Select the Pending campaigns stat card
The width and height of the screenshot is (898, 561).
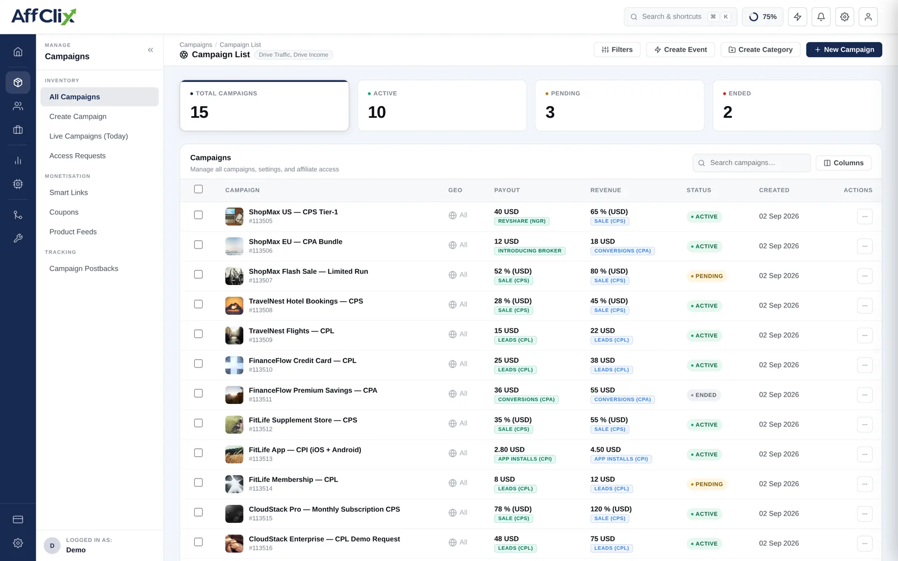click(x=620, y=105)
